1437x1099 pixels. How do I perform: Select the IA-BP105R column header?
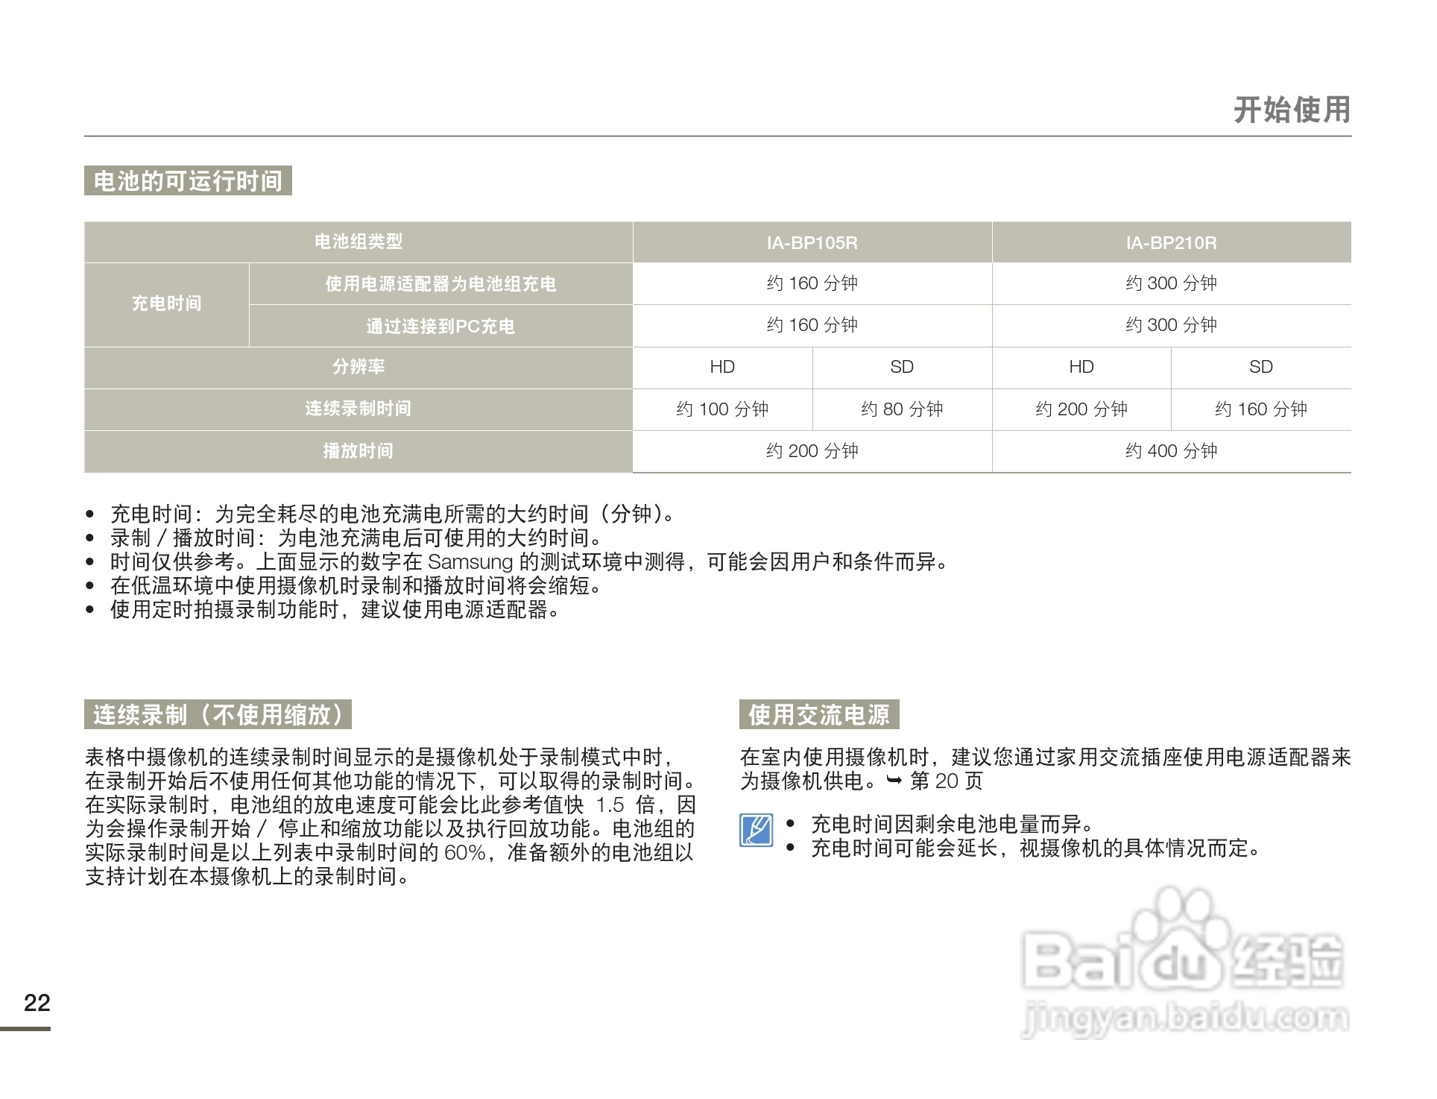click(812, 242)
